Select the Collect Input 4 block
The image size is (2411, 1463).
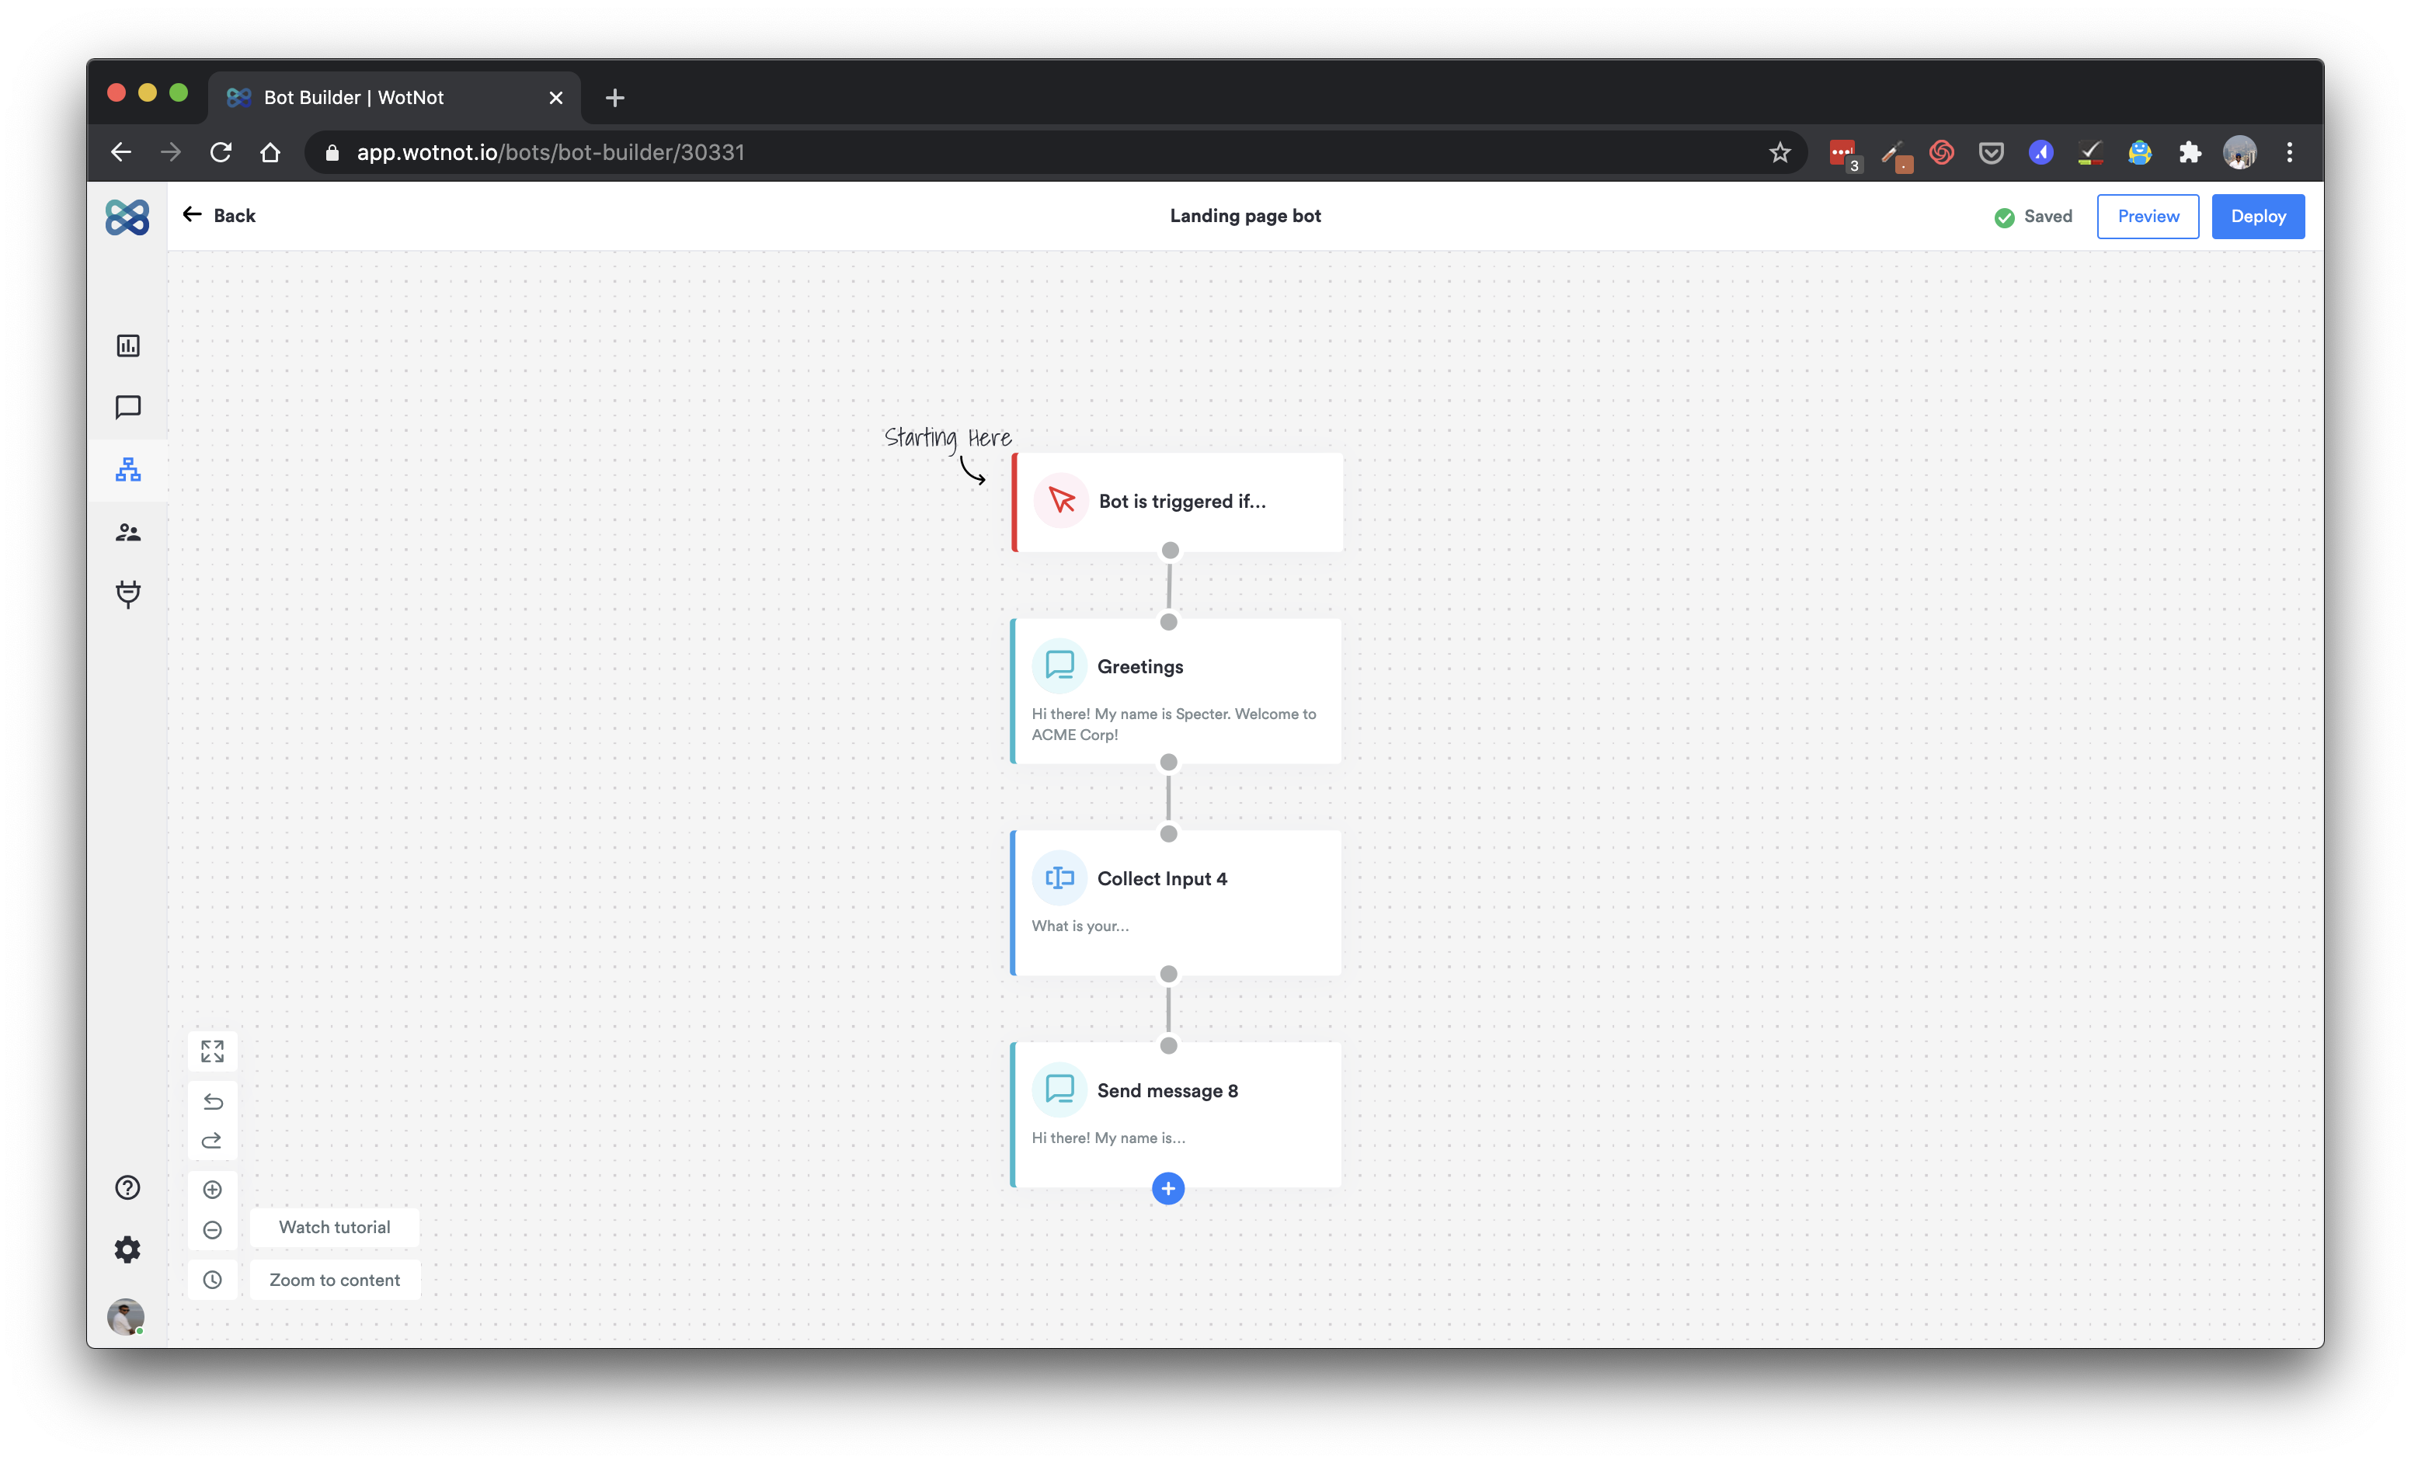coord(1176,901)
